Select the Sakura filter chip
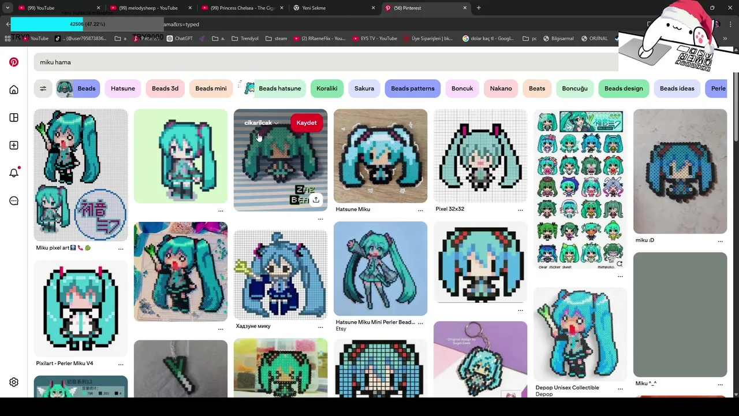Viewport: 739px width, 416px height. click(x=364, y=88)
